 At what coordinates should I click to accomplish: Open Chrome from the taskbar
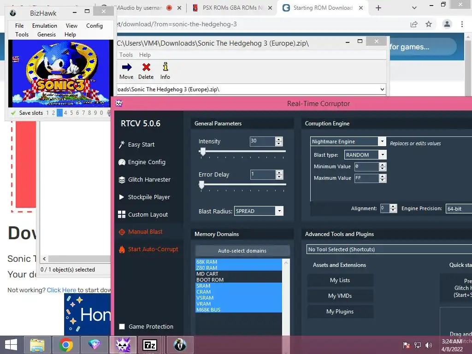click(x=65, y=345)
